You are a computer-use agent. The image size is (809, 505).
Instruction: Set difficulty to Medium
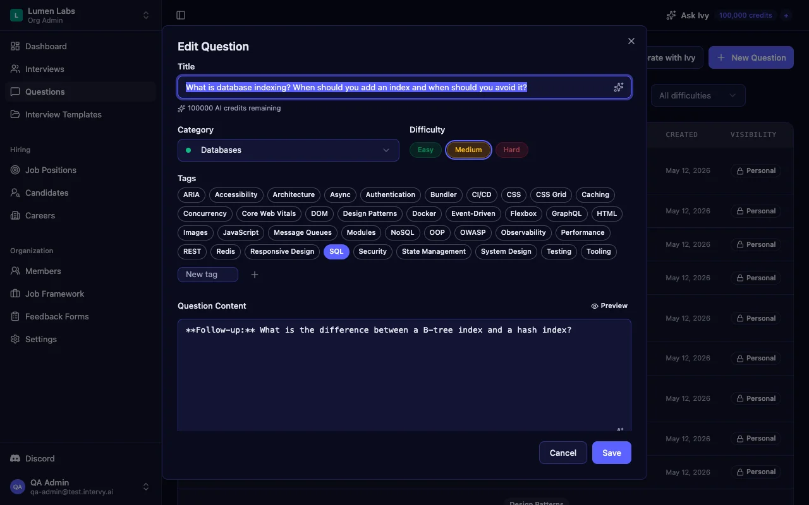point(468,150)
